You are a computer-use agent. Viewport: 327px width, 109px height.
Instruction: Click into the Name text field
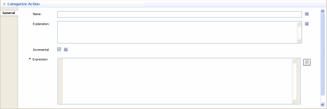click(x=179, y=14)
